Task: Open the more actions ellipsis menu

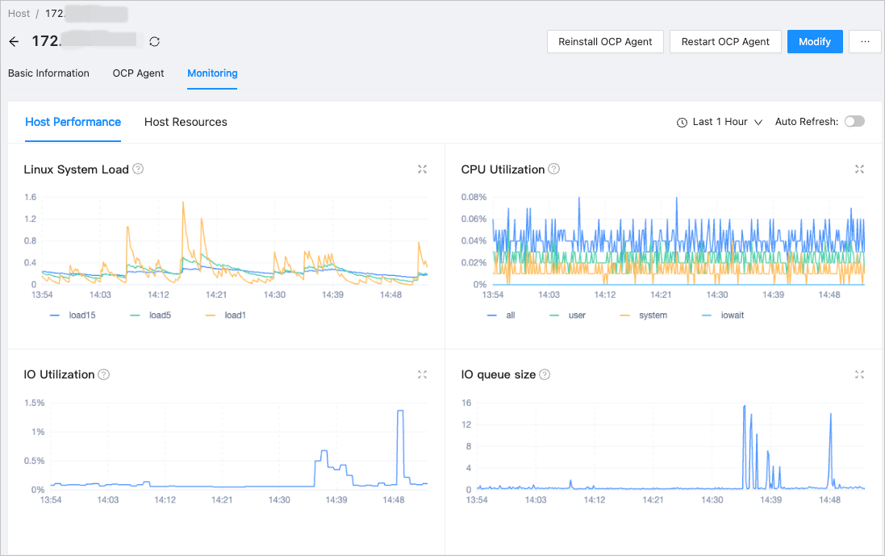Action: (865, 42)
